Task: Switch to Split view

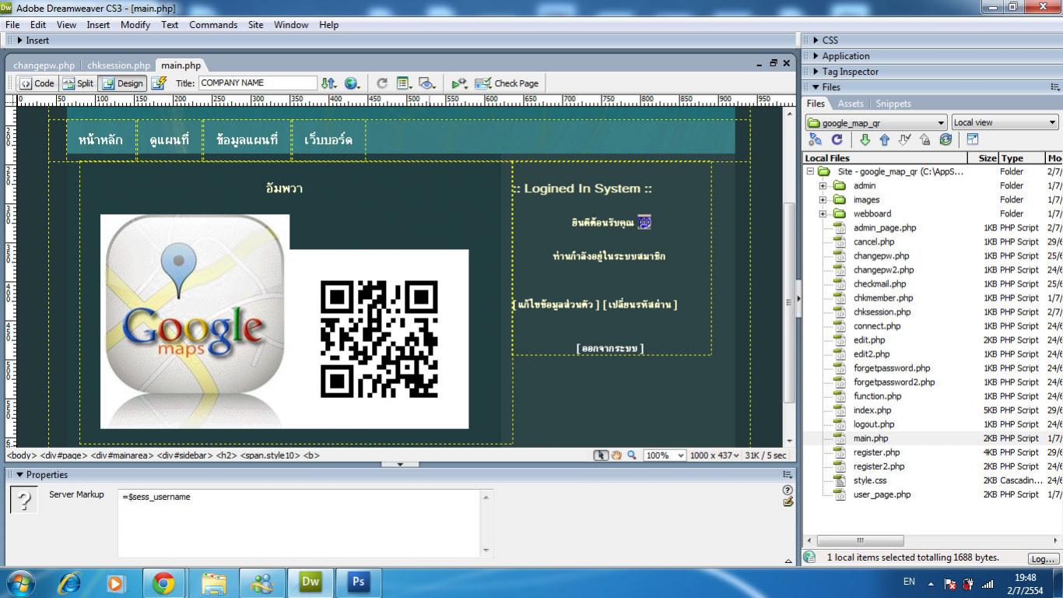Action: coord(78,83)
